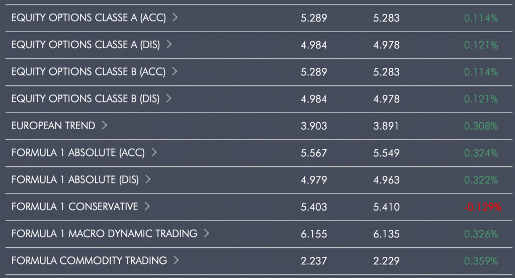
Task: Select FORMULA 1 MACRO DYNAMIC TRADING fund
Action: (105, 233)
